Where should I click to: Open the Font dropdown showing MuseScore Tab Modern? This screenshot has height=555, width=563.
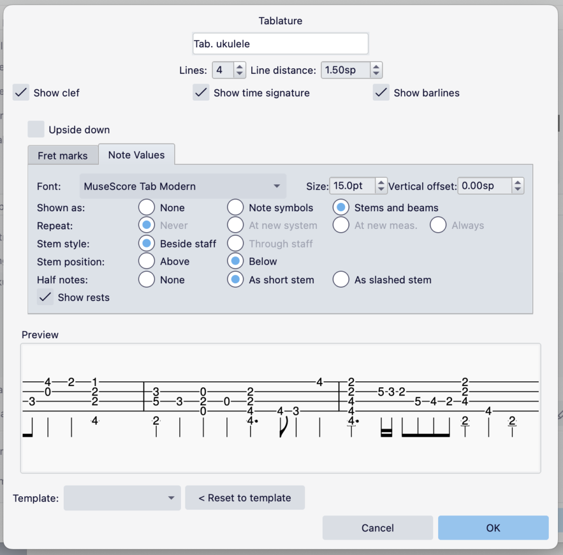pyautogui.click(x=183, y=186)
